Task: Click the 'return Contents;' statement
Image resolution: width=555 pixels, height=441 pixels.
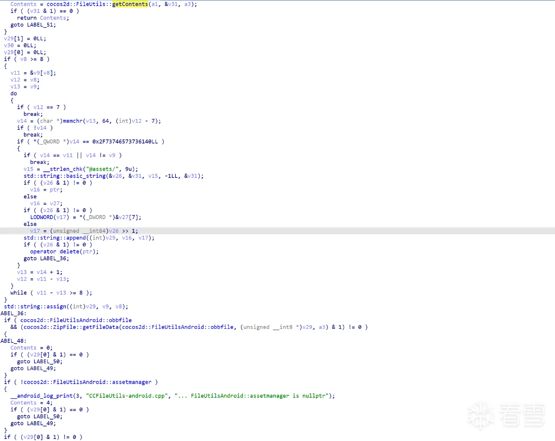Action: pos(43,18)
